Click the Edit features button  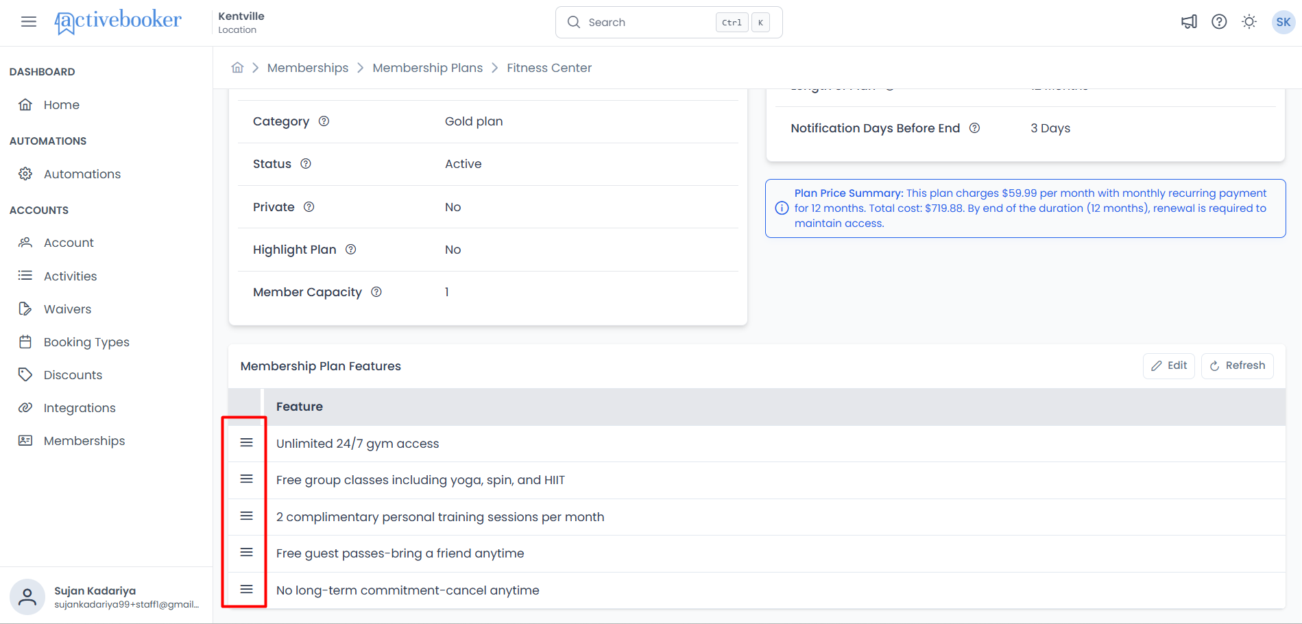[1169, 365]
